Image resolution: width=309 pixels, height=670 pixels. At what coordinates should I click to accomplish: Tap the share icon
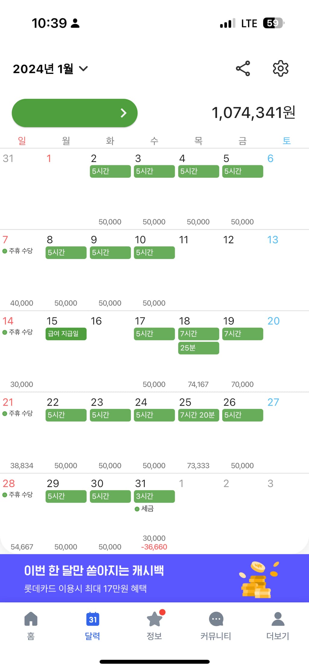[243, 68]
